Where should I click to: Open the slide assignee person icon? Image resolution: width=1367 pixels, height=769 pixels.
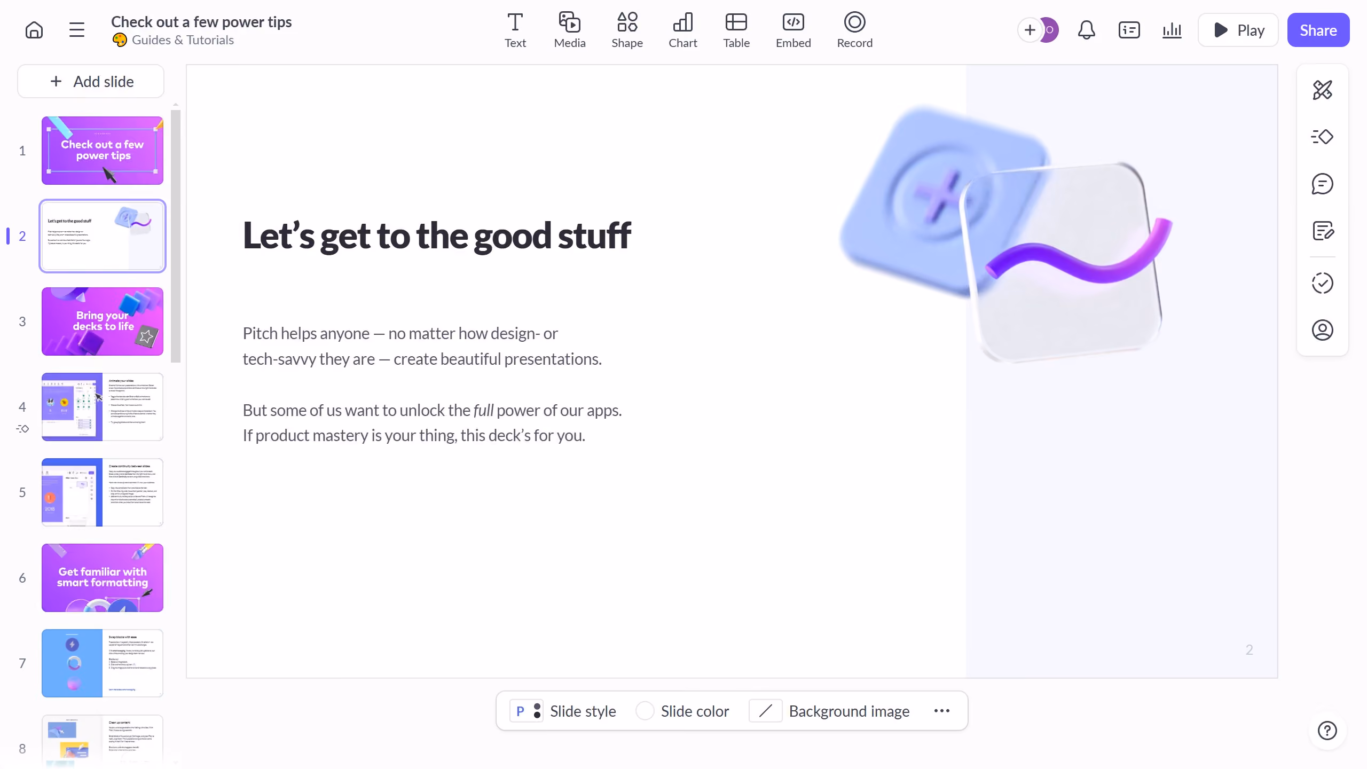(x=1322, y=330)
